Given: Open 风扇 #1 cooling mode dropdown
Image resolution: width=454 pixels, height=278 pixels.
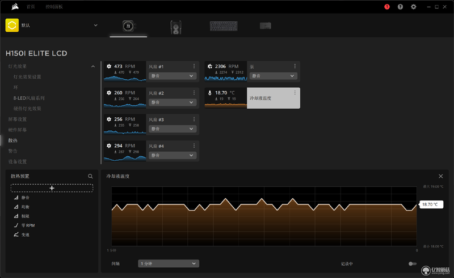Looking at the screenshot, I should (x=173, y=76).
